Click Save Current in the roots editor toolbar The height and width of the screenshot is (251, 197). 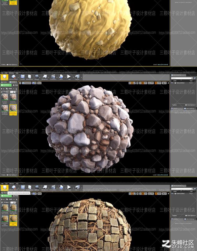(4, 188)
